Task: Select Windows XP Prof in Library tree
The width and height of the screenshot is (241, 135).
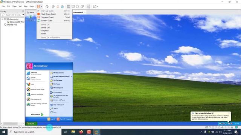Action: pos(15,22)
